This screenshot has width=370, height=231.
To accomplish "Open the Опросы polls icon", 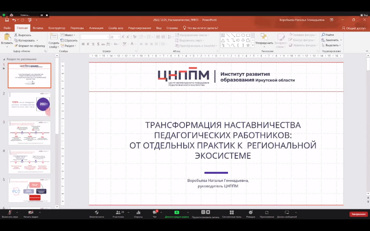I will [138, 213].
